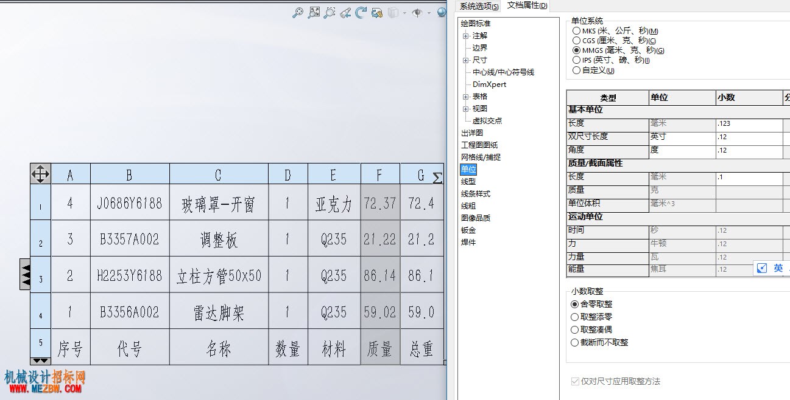This screenshot has width=790, height=400.
Task: Click the 长度 decimals field showing .123
Action: [x=749, y=123]
